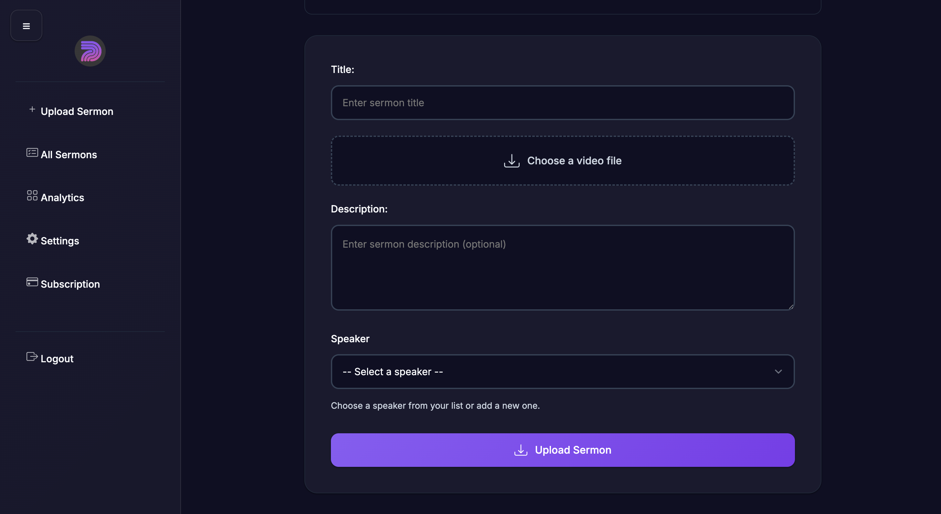Viewport: 941px width, 514px height.
Task: Click the description textarea resize handle
Action: coord(791,307)
